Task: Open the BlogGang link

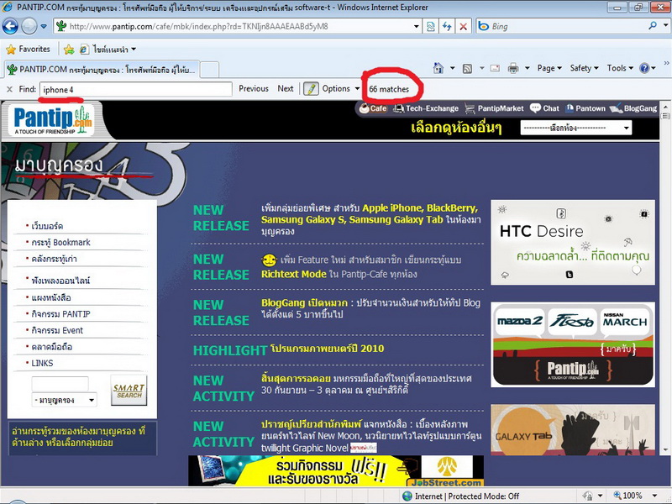Action: 633,108
